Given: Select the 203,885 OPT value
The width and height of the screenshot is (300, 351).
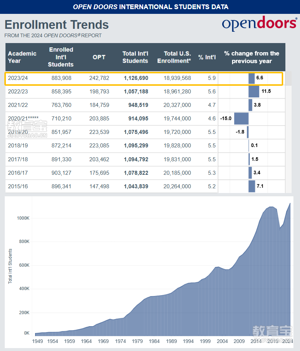Looking at the screenshot, I should [x=99, y=119].
